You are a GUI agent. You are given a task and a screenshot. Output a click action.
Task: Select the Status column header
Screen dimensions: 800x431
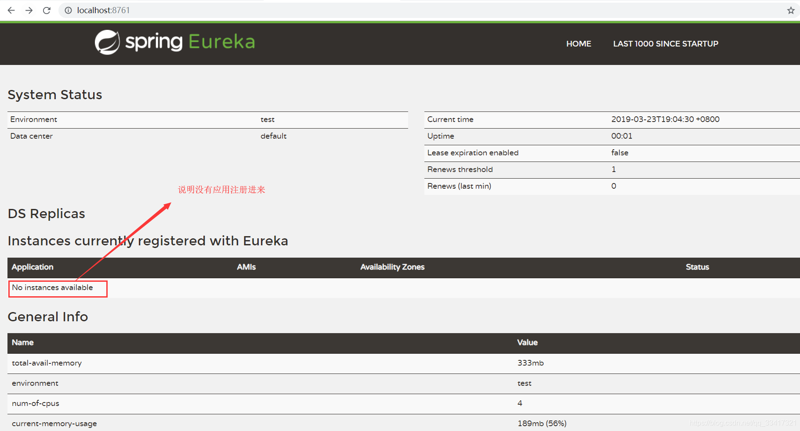(x=697, y=267)
